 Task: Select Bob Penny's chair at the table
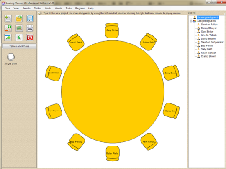pos(76,142)
